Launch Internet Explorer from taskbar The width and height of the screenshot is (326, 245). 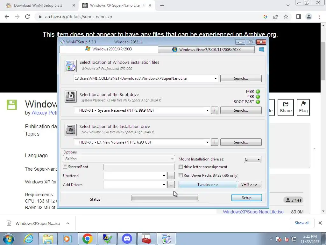tap(28, 239)
